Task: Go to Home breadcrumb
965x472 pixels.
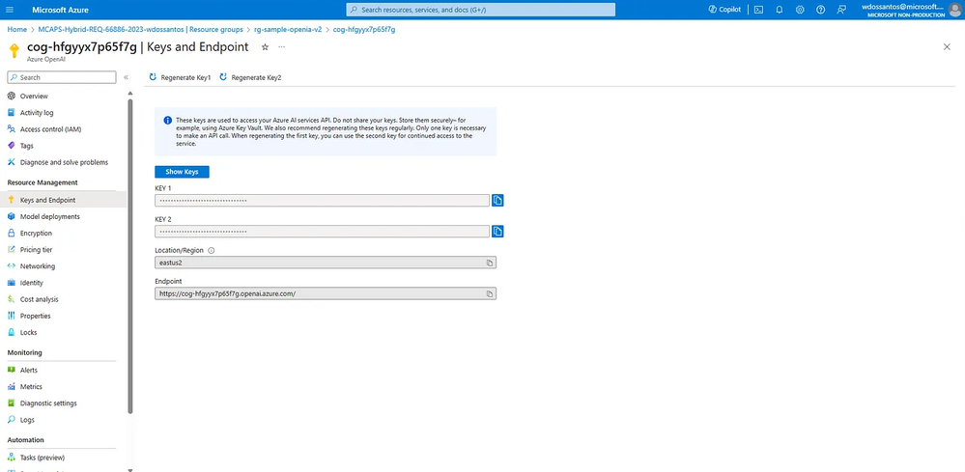Action: [16, 29]
